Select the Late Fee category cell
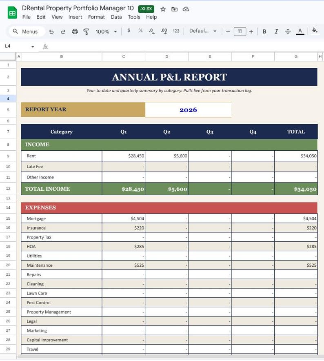The image size is (324, 361). [62, 167]
